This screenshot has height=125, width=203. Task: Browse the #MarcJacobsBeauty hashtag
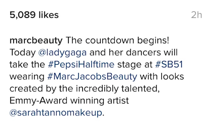point(92,77)
